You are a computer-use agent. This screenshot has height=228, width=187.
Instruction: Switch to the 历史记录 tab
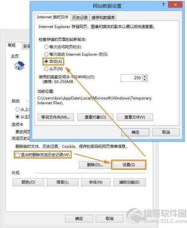80,18
